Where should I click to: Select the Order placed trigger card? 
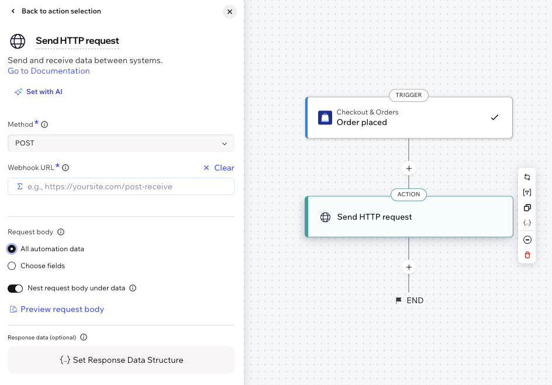tap(409, 118)
